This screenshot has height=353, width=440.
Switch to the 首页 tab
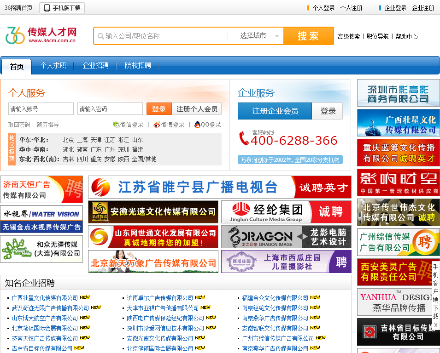17,67
